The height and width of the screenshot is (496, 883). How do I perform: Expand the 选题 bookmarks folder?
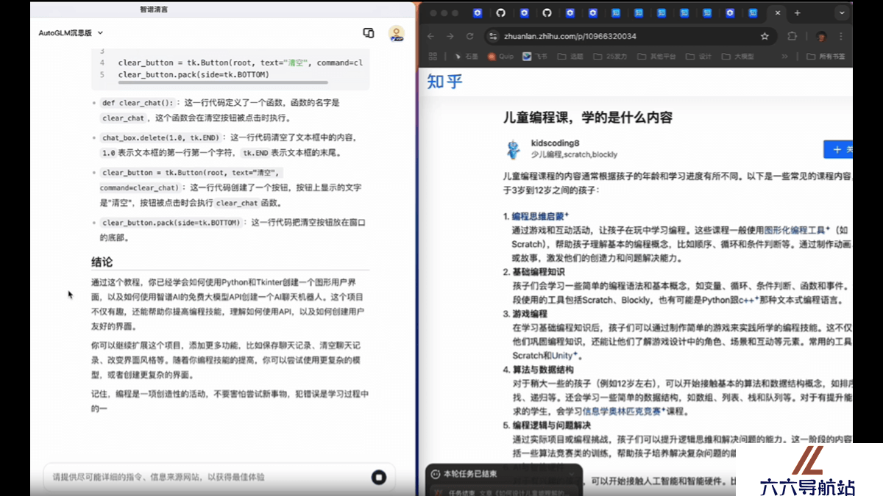click(571, 57)
